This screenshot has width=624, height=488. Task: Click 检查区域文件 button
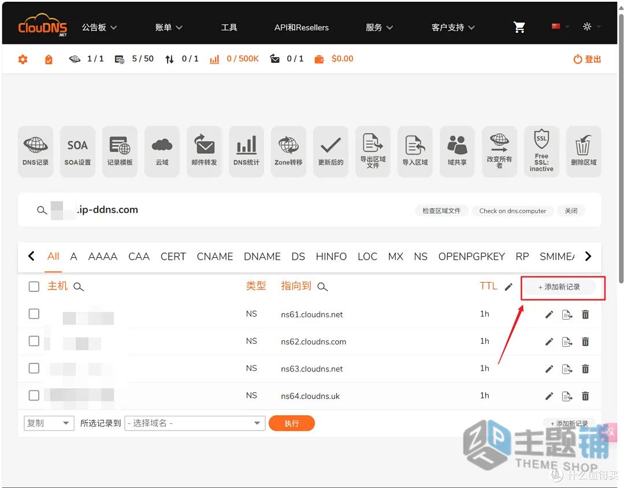pyautogui.click(x=441, y=211)
